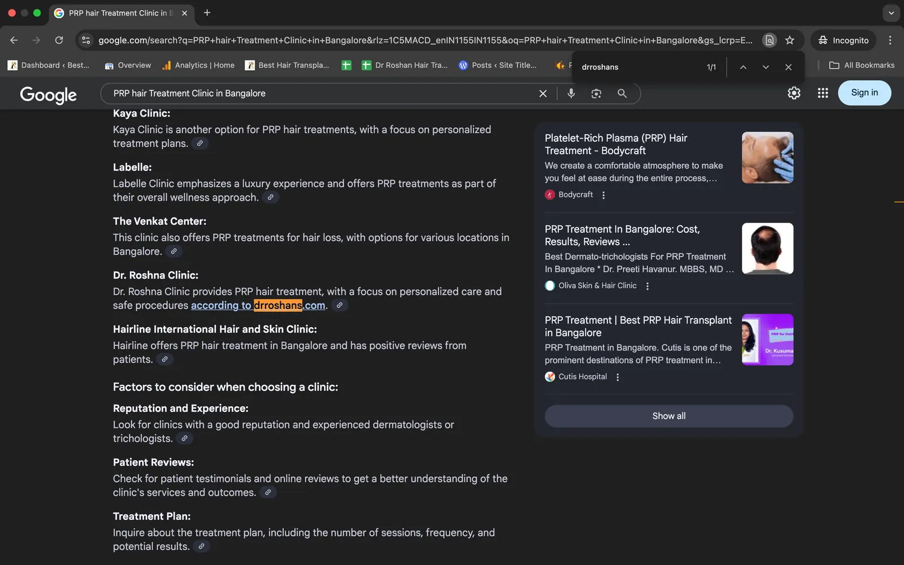The height and width of the screenshot is (565, 904).
Task: Open the source link after Dr. Roshna paragraph
Action: tap(340, 305)
